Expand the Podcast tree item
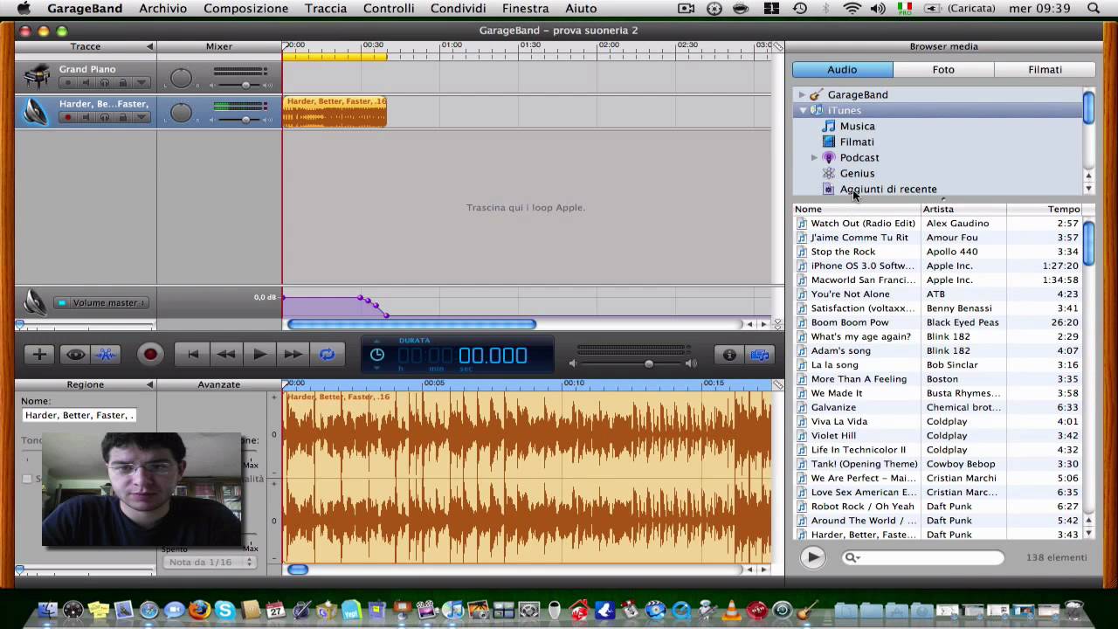This screenshot has height=629, width=1118. [814, 157]
